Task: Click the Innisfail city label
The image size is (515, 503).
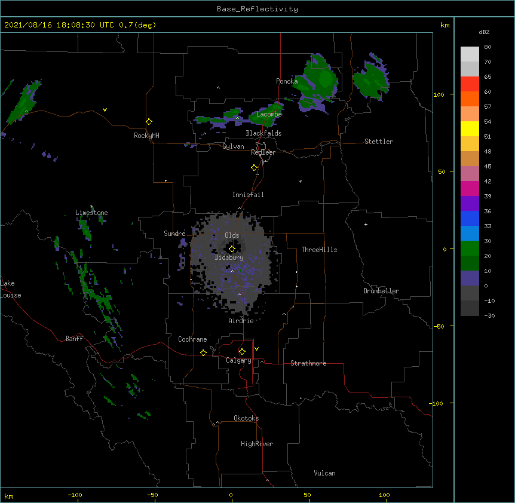Action: (248, 195)
